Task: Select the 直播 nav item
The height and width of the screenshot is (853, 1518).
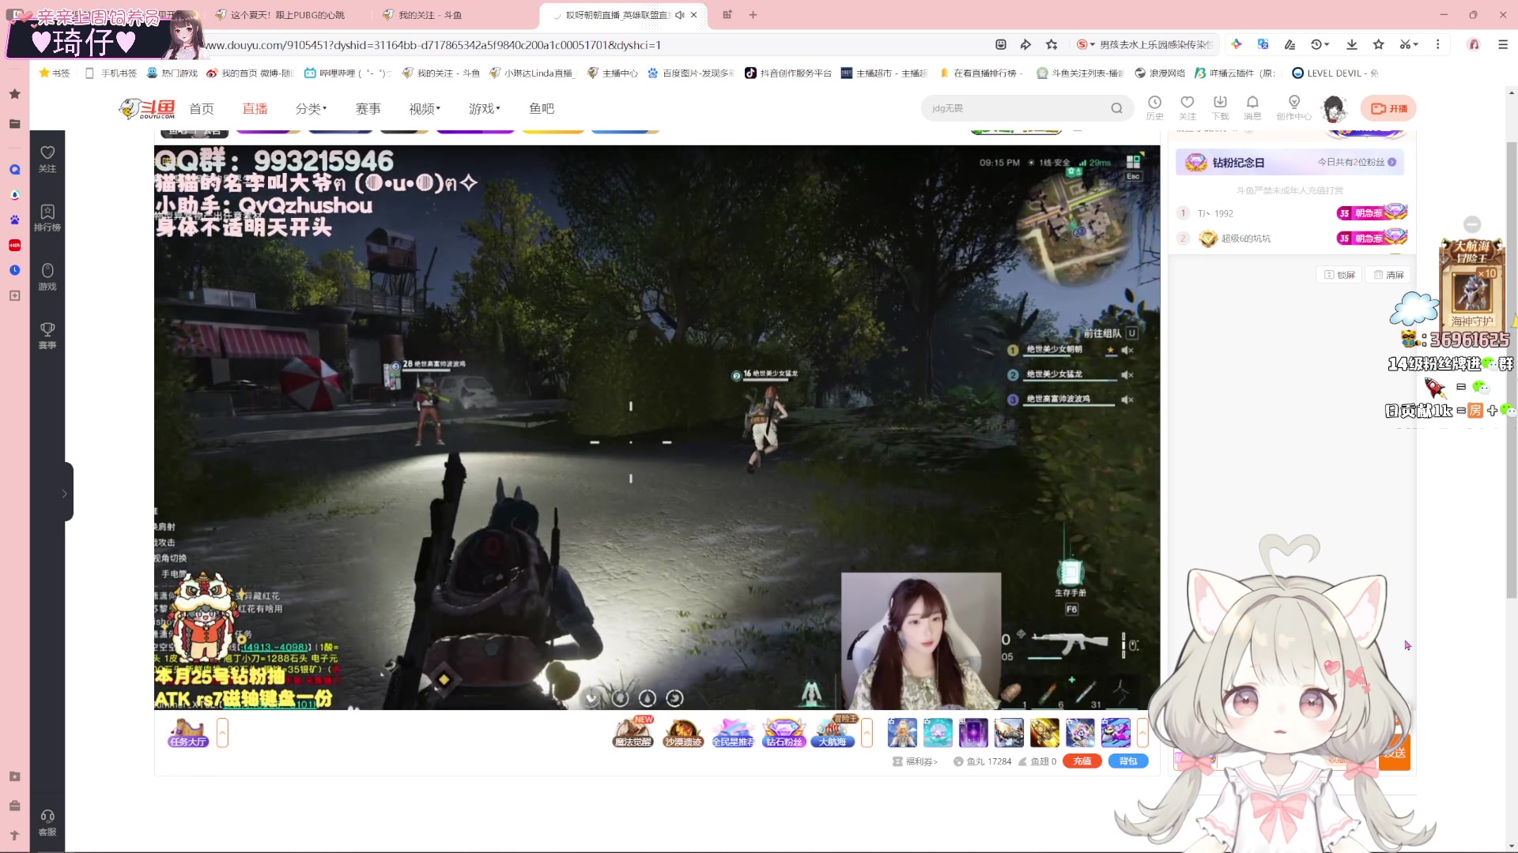Action: click(255, 109)
